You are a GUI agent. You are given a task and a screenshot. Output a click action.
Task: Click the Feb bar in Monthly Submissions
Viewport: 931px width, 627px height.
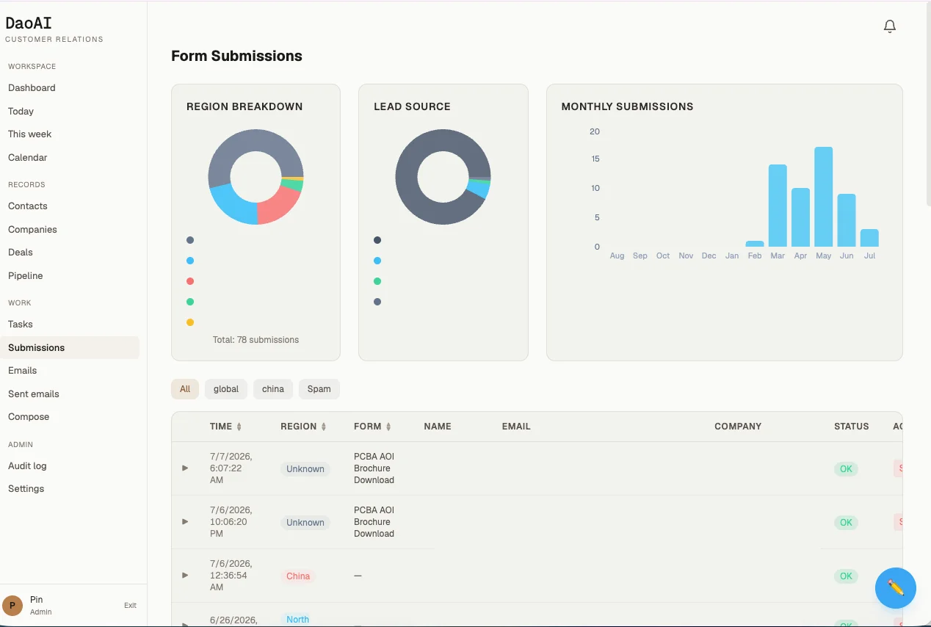click(x=755, y=244)
